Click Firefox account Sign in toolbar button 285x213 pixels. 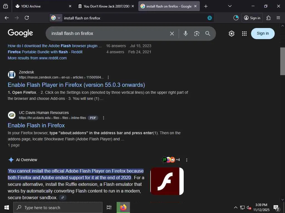[252, 18]
